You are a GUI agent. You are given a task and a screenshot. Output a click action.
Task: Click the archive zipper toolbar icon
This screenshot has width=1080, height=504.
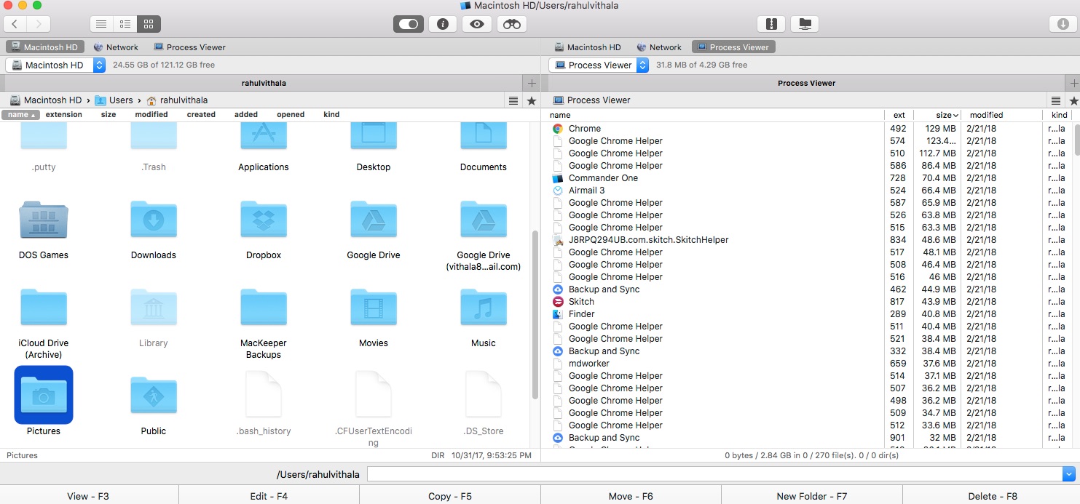coord(772,24)
